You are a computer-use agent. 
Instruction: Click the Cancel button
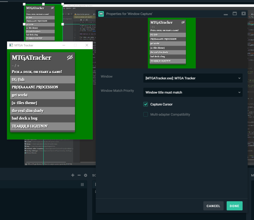pos(213,206)
